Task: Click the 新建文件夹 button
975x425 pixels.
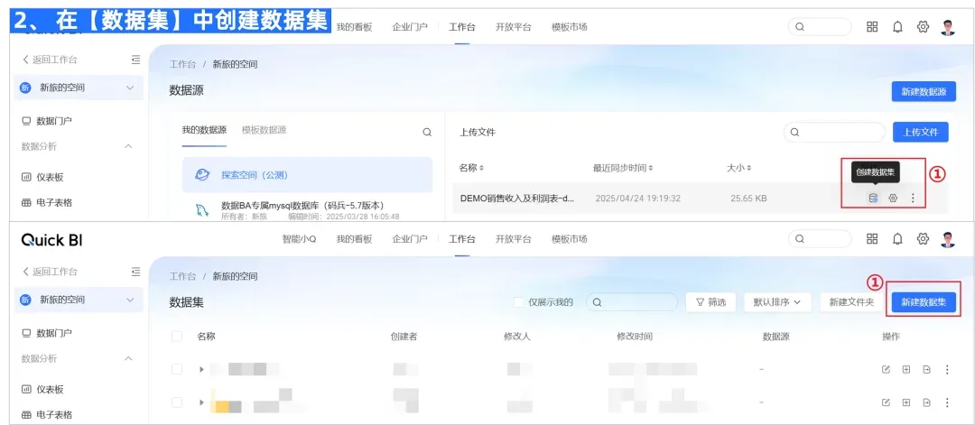Action: (851, 302)
